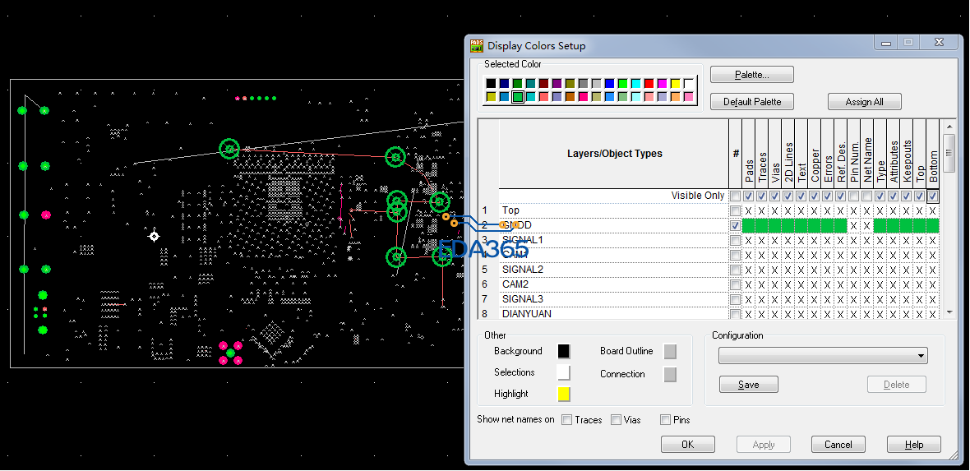Pick the red palette swatch

click(x=649, y=84)
